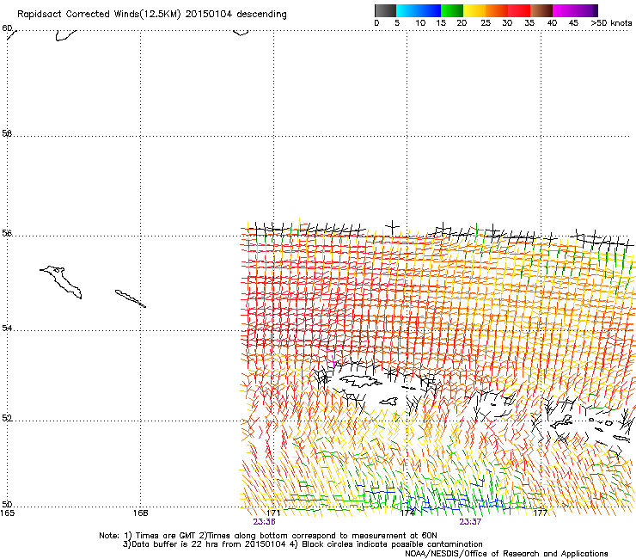
Task: Click the longitude label 171
Action: tap(273, 513)
